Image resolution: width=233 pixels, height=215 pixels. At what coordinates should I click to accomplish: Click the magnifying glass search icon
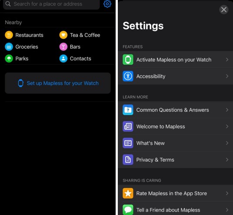coord(8,4)
